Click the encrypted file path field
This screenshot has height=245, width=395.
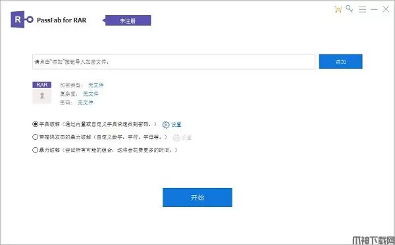174,62
